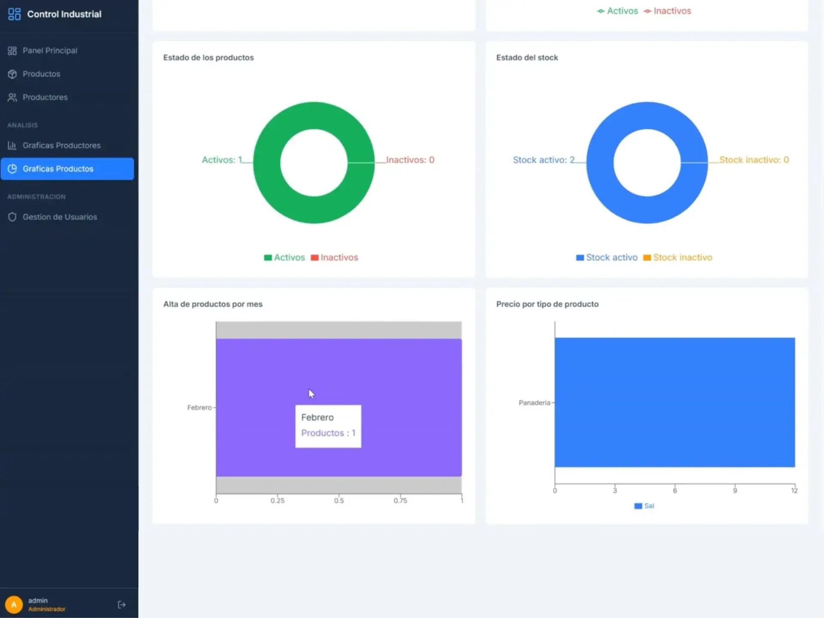Click the Control Industrial logo icon

(x=14, y=14)
